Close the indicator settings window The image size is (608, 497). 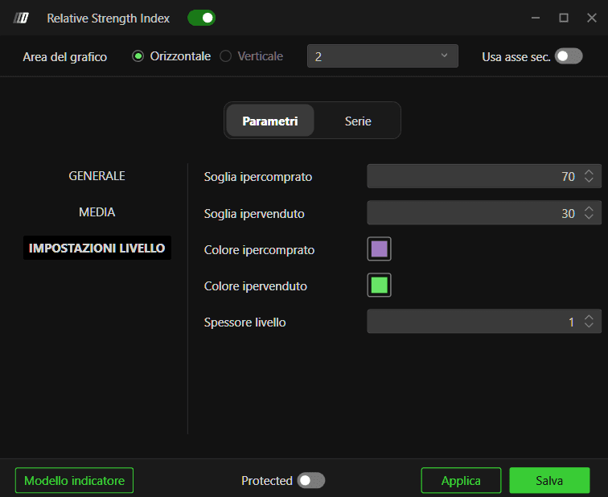pyautogui.click(x=592, y=18)
